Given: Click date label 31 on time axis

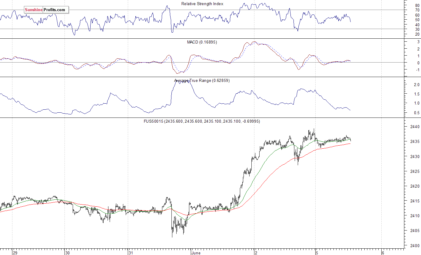Looking at the screenshot, I should pos(131,253).
